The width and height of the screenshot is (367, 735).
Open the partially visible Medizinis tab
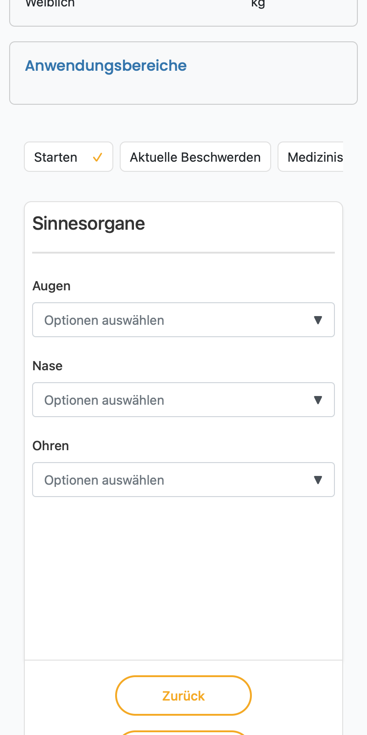point(311,157)
